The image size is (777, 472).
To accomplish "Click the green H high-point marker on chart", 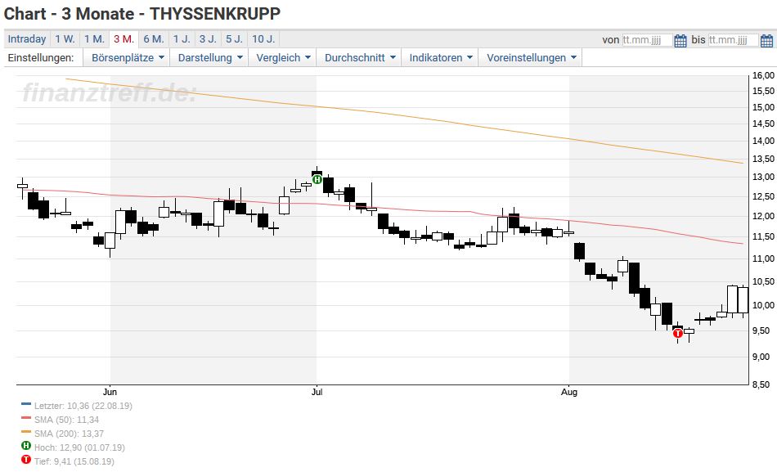I will (x=317, y=179).
